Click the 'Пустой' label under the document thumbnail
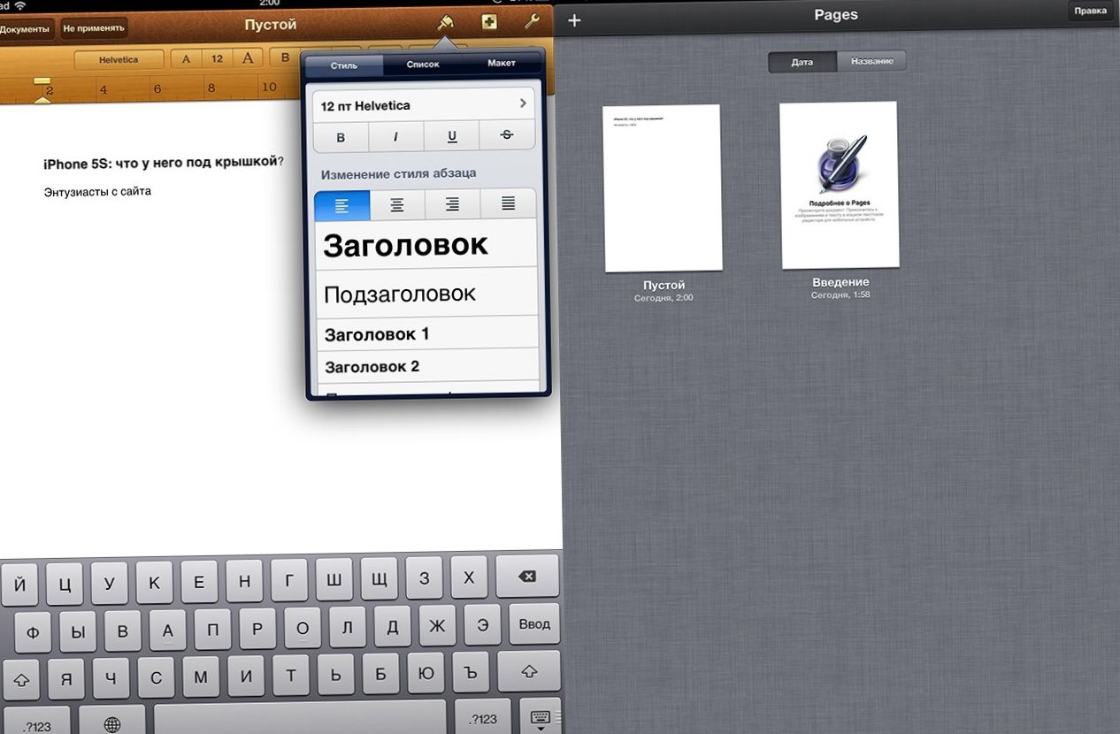1120x734 pixels. [x=664, y=285]
